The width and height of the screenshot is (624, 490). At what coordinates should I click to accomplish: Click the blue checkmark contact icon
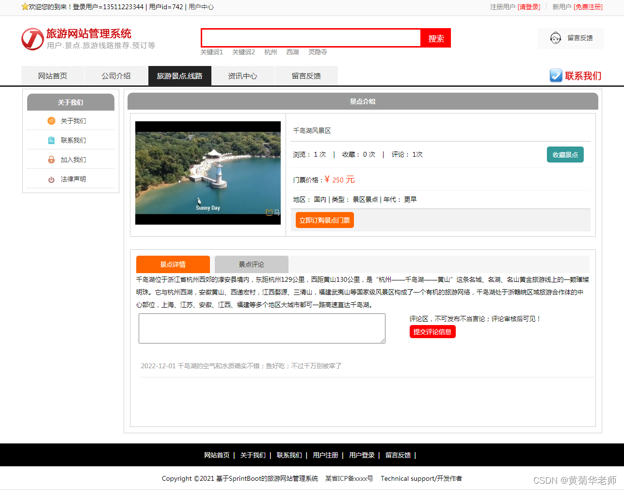(x=556, y=75)
